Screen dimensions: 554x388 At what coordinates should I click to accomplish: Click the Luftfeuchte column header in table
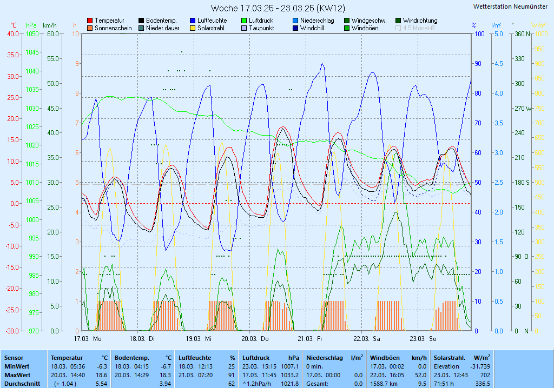click(195, 358)
